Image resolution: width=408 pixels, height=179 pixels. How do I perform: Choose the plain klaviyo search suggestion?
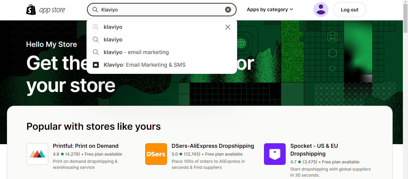click(162, 40)
